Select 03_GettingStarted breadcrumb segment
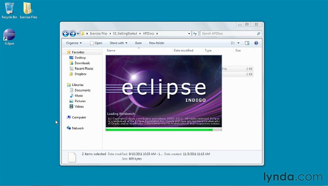The image size is (328, 186). [x=125, y=34]
